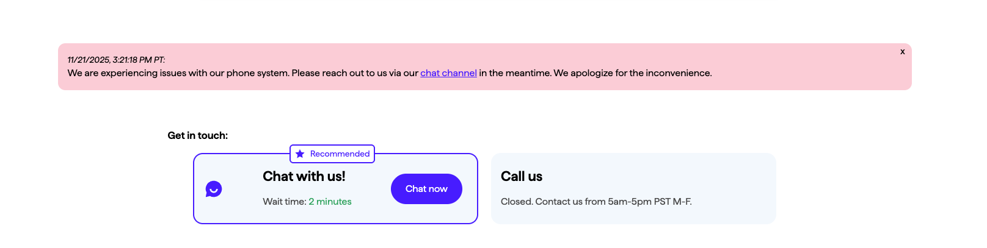987x248 pixels.
Task: Click the green 2 minutes wait time
Action: (x=330, y=202)
